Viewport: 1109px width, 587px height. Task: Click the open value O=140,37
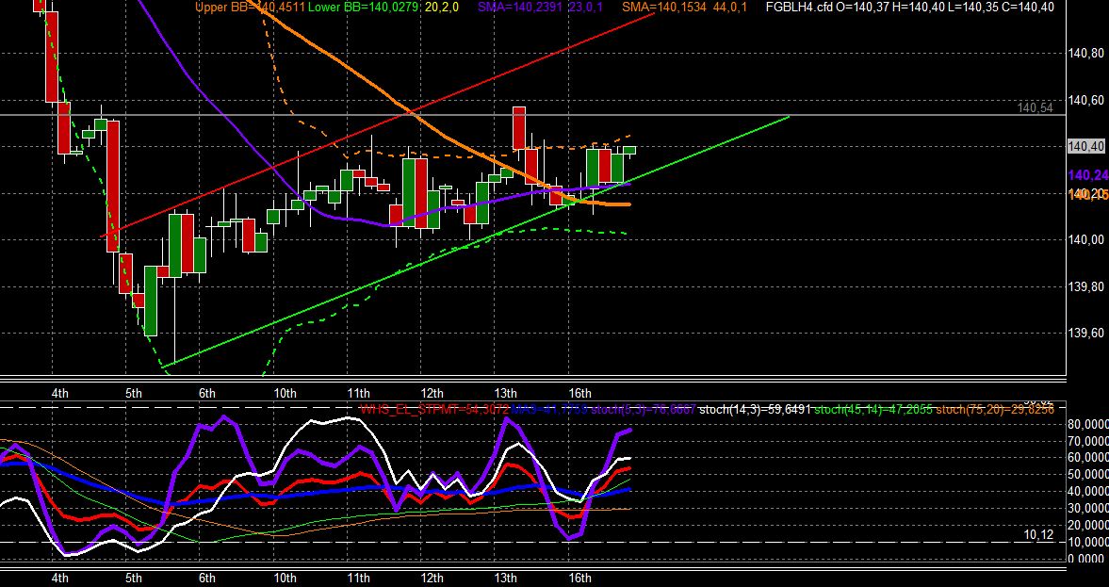click(x=865, y=8)
